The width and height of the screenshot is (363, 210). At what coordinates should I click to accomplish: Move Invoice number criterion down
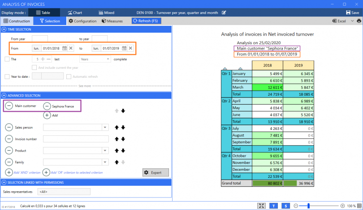(123, 139)
